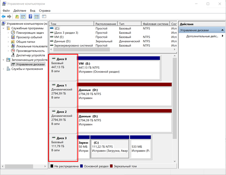This screenshot has height=175, width=226.
Task: Toggle the console tree pane icon
Action: coord(23,16)
